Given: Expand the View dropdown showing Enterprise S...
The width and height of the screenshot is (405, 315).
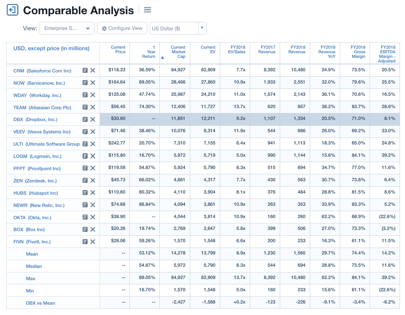Looking at the screenshot, I should [x=67, y=28].
